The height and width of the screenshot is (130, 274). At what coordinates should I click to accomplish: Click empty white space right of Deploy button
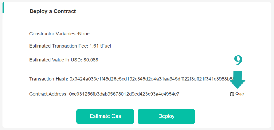pyautogui.click(x=231, y=116)
